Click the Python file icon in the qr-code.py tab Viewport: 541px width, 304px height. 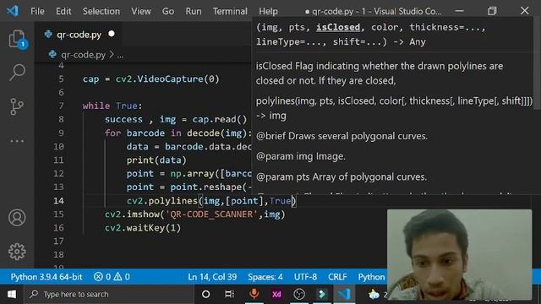click(x=48, y=34)
